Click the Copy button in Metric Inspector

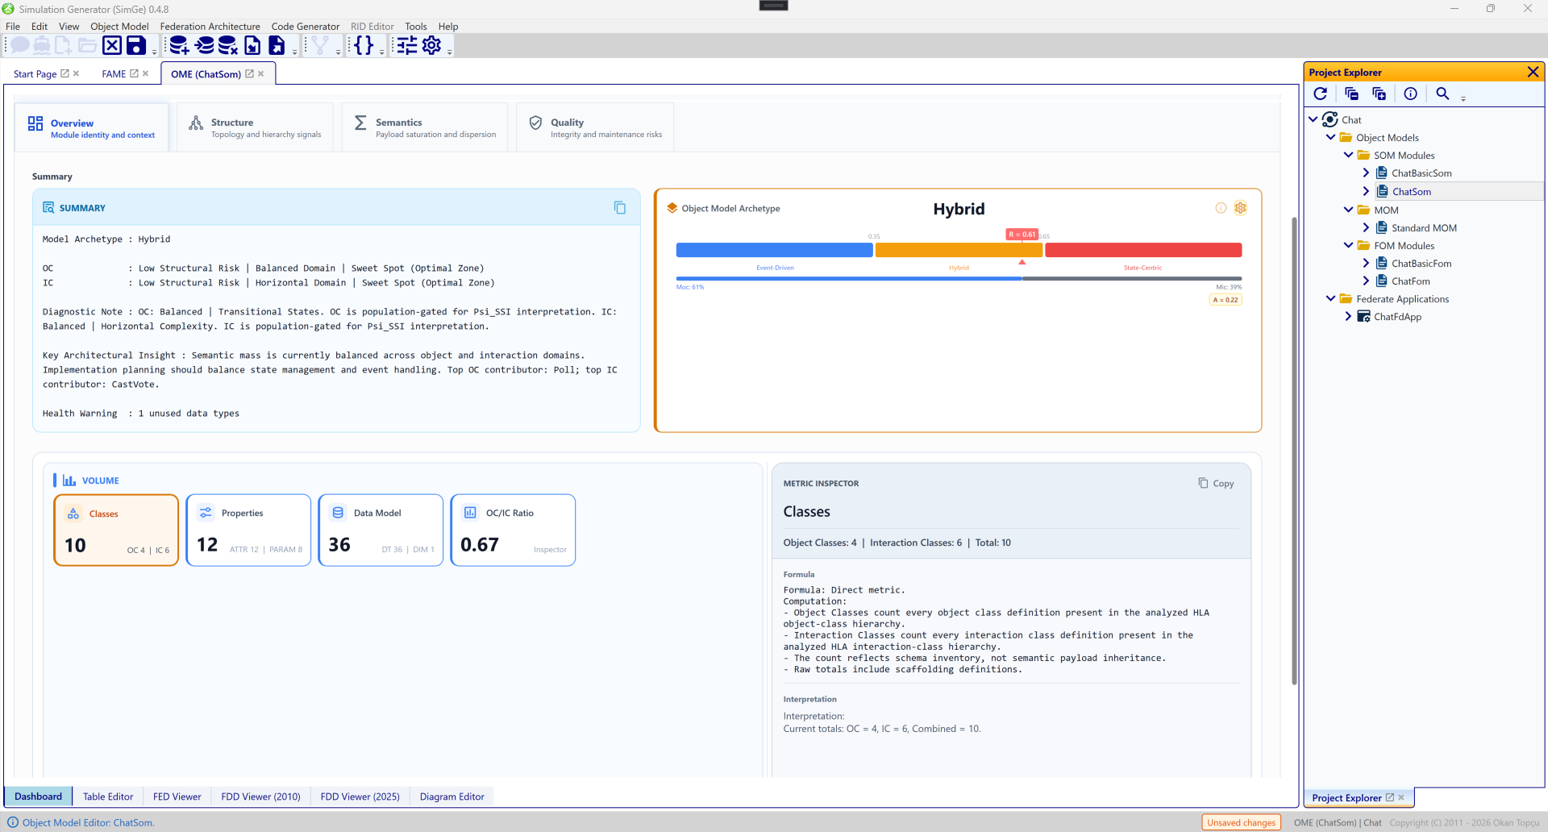(x=1216, y=483)
